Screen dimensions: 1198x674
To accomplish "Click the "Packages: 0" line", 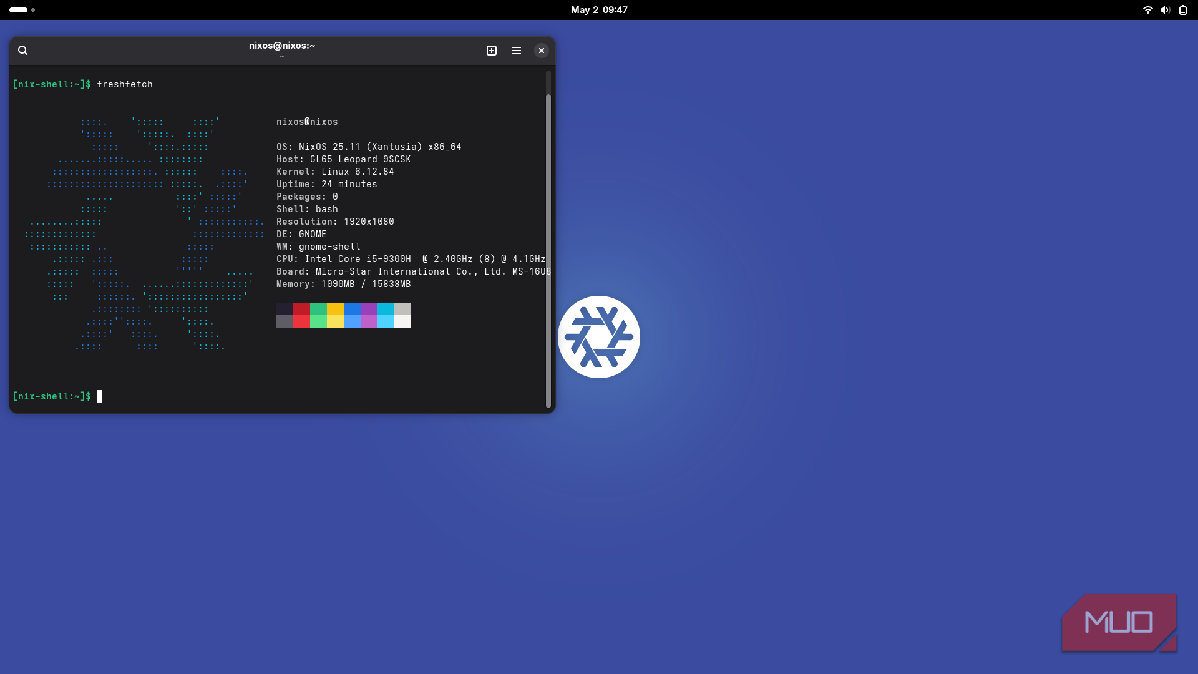I will point(307,197).
